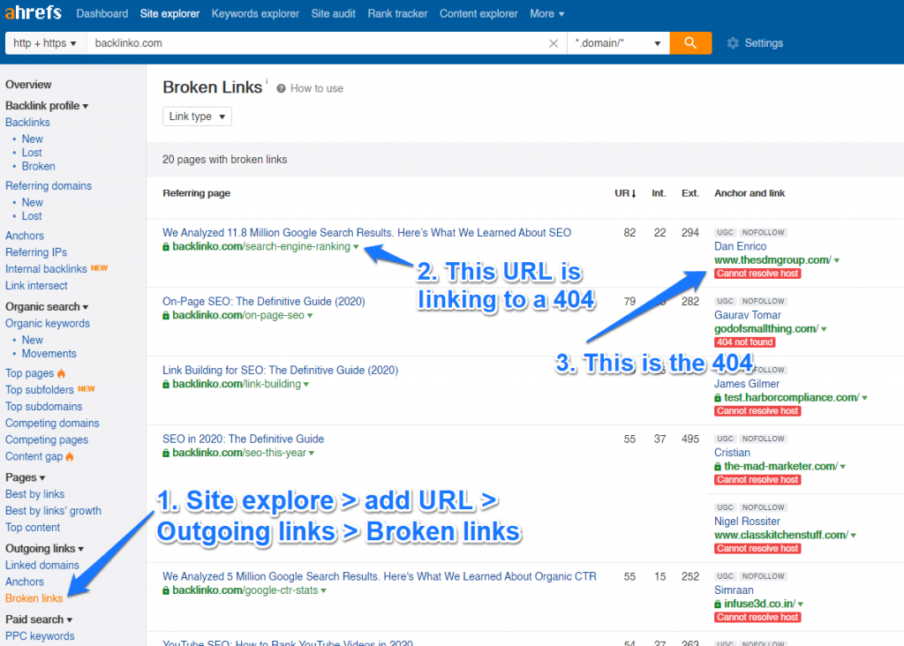Screen dimensions: 904x646
Task: Expand the Paid search section
Action: click(39, 619)
